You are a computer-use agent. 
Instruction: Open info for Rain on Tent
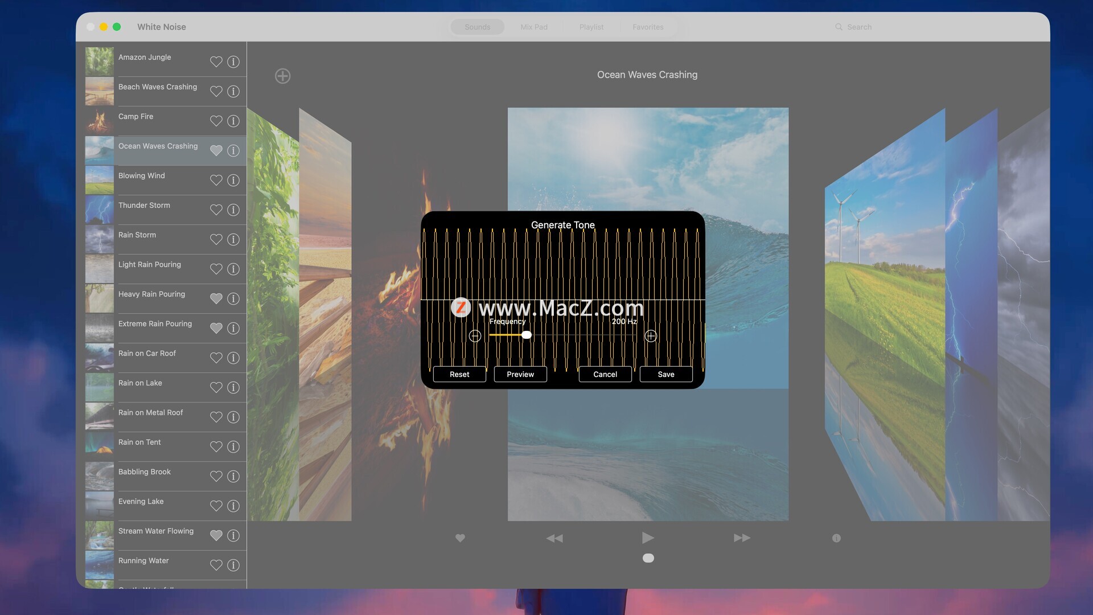[x=233, y=446]
